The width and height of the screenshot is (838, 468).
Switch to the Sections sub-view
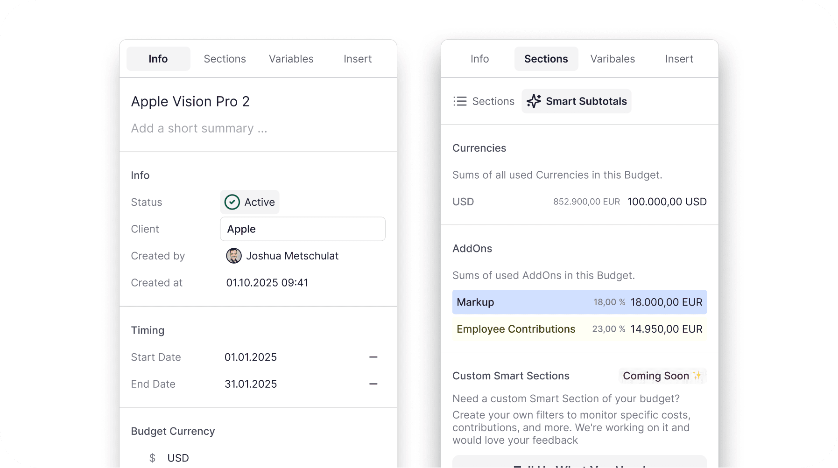click(484, 101)
